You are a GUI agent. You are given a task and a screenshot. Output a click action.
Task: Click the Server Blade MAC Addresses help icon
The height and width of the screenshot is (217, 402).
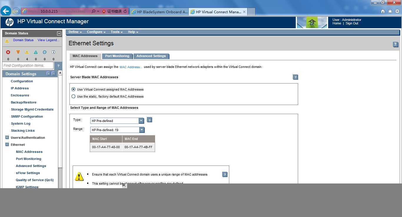295,77
